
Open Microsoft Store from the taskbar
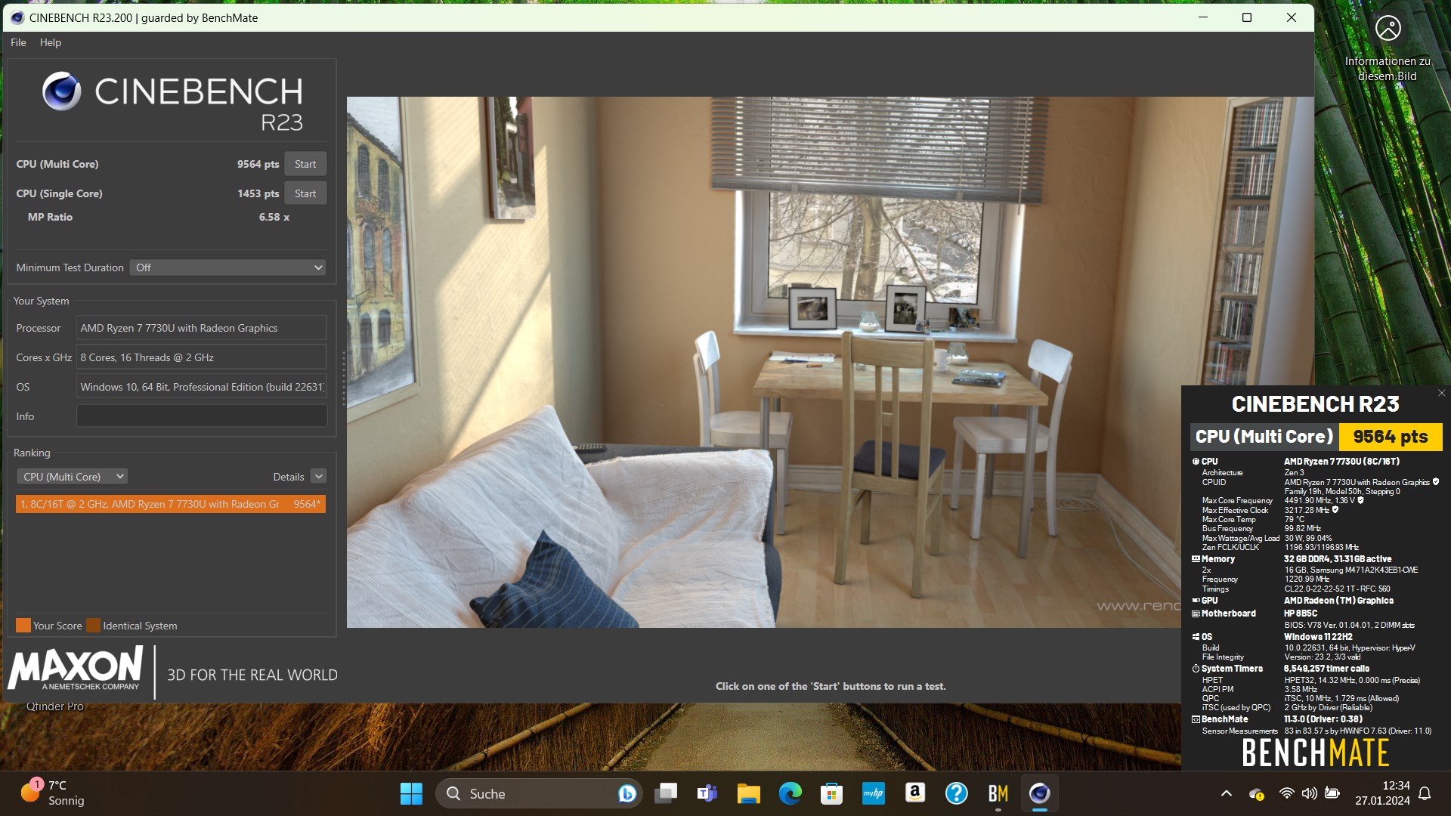(832, 793)
